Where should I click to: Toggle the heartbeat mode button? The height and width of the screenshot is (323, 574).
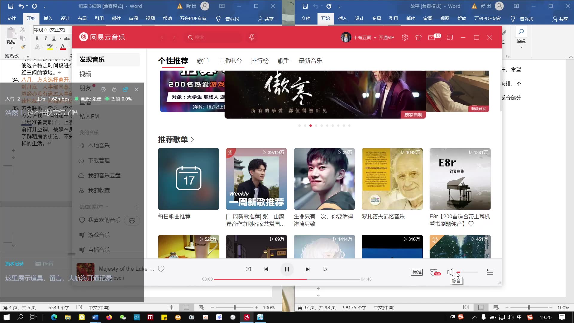click(132, 220)
